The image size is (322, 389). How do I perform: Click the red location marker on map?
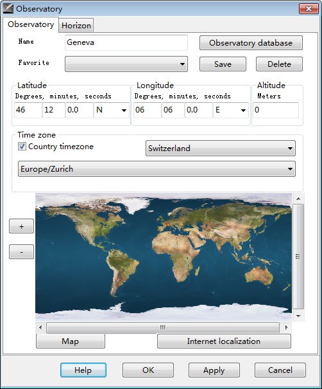coord(168,224)
